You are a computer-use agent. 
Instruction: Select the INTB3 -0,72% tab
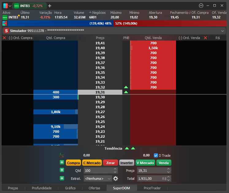pyautogui.click(x=29, y=6)
